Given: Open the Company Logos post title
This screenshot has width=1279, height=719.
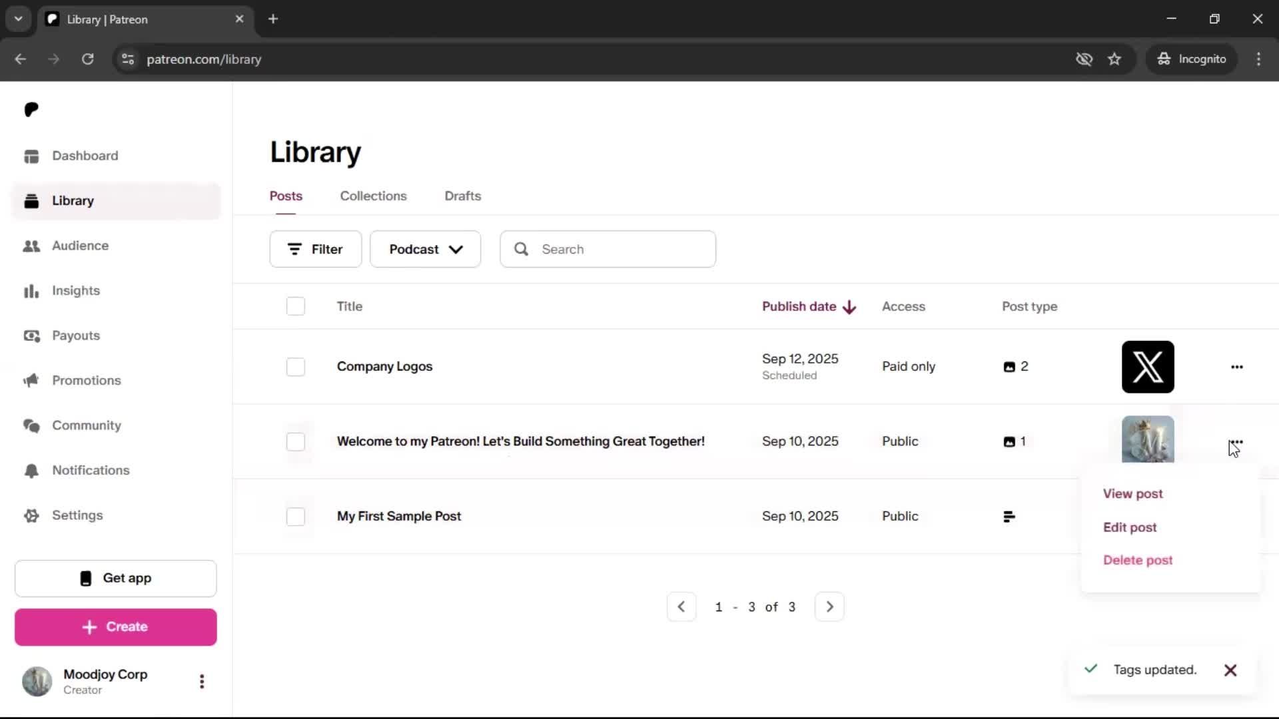Looking at the screenshot, I should click(384, 367).
